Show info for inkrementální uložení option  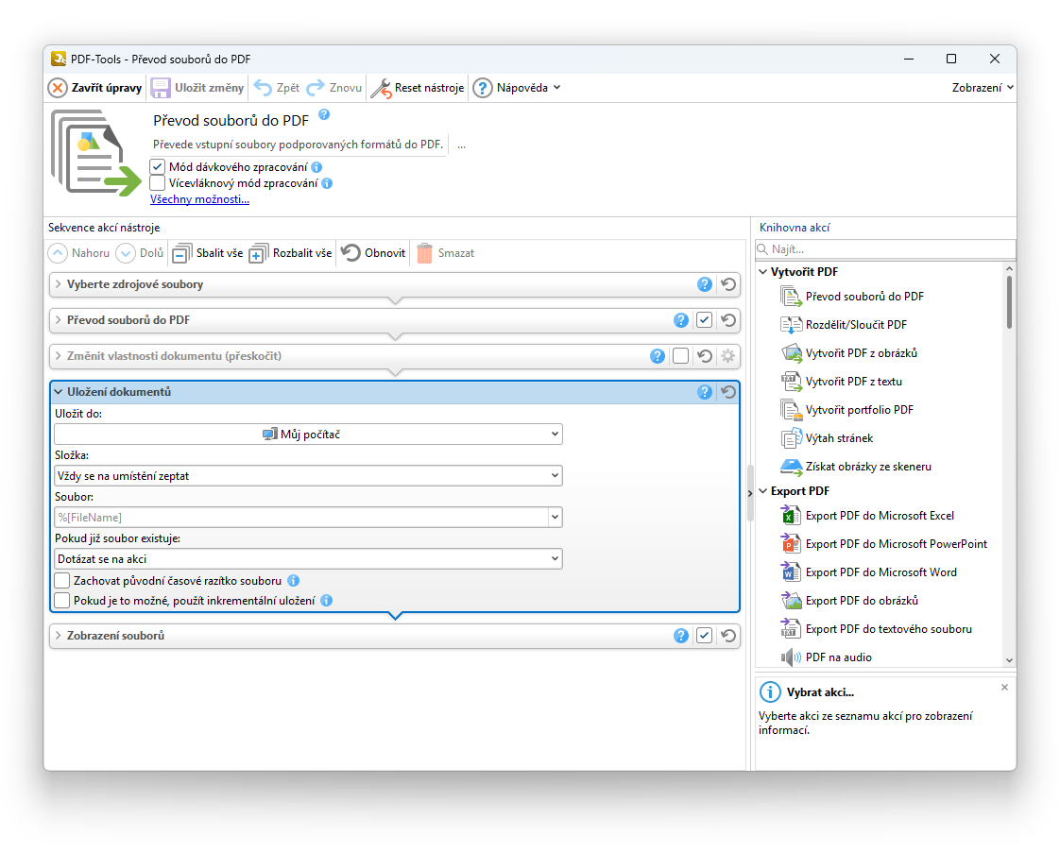click(327, 600)
